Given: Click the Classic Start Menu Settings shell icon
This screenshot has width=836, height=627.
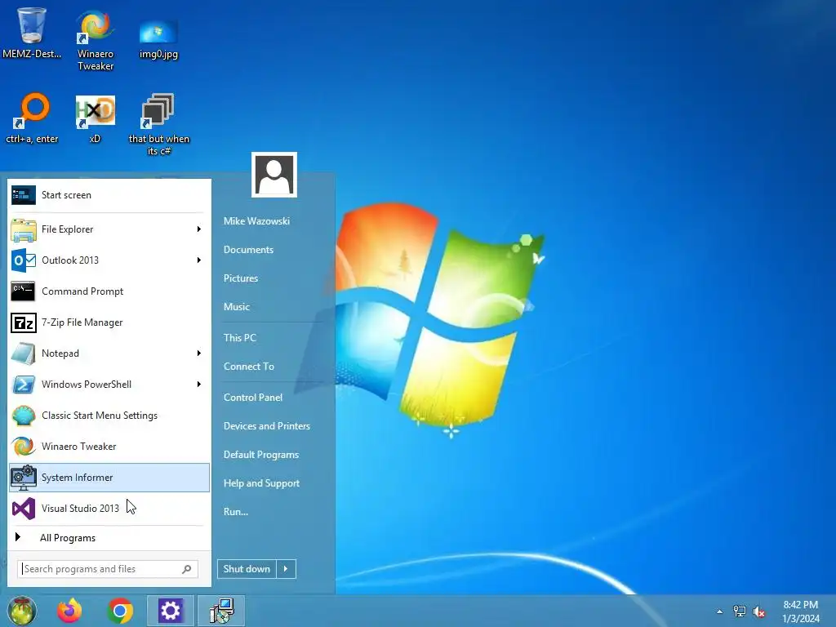Looking at the screenshot, I should point(24,416).
